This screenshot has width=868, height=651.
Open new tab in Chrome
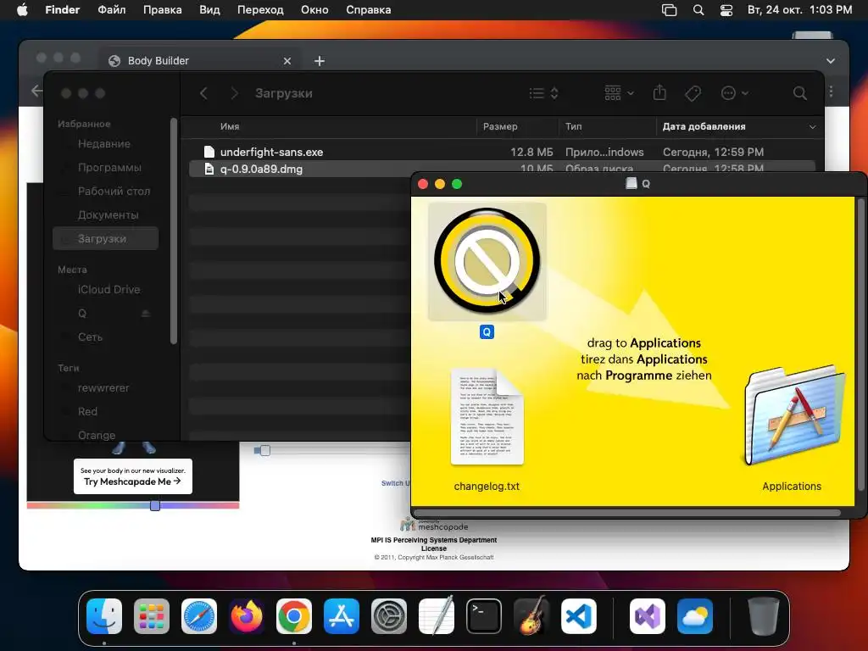click(320, 61)
